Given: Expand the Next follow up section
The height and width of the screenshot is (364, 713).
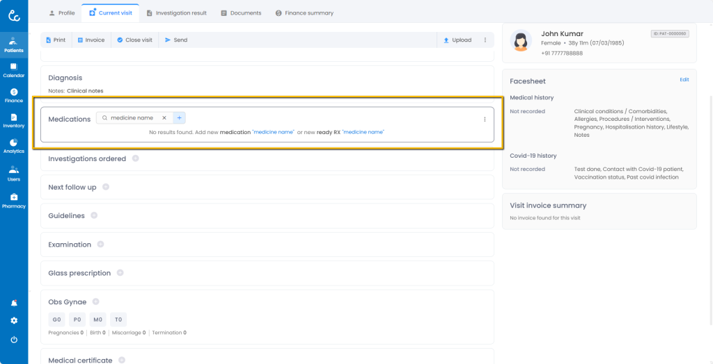Looking at the screenshot, I should click(105, 187).
